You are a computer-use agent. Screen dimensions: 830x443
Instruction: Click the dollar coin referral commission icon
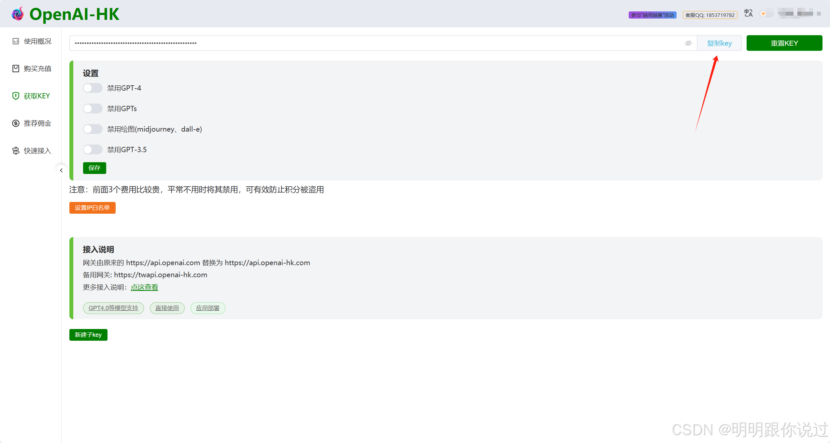point(16,123)
